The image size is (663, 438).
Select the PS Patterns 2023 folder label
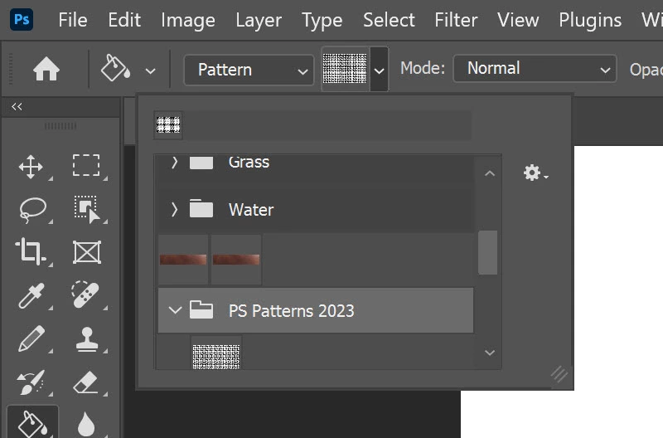click(292, 311)
